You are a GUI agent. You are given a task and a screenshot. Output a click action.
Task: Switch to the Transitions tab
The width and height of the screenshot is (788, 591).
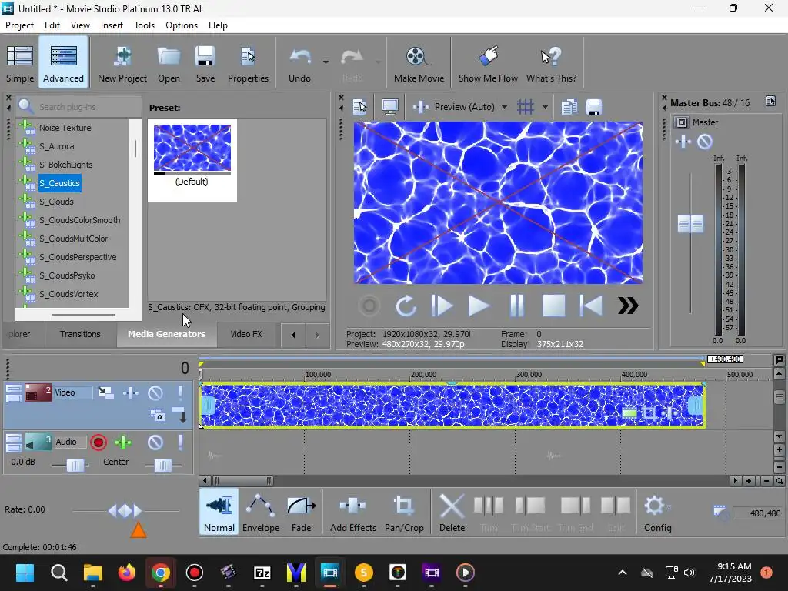click(x=80, y=334)
